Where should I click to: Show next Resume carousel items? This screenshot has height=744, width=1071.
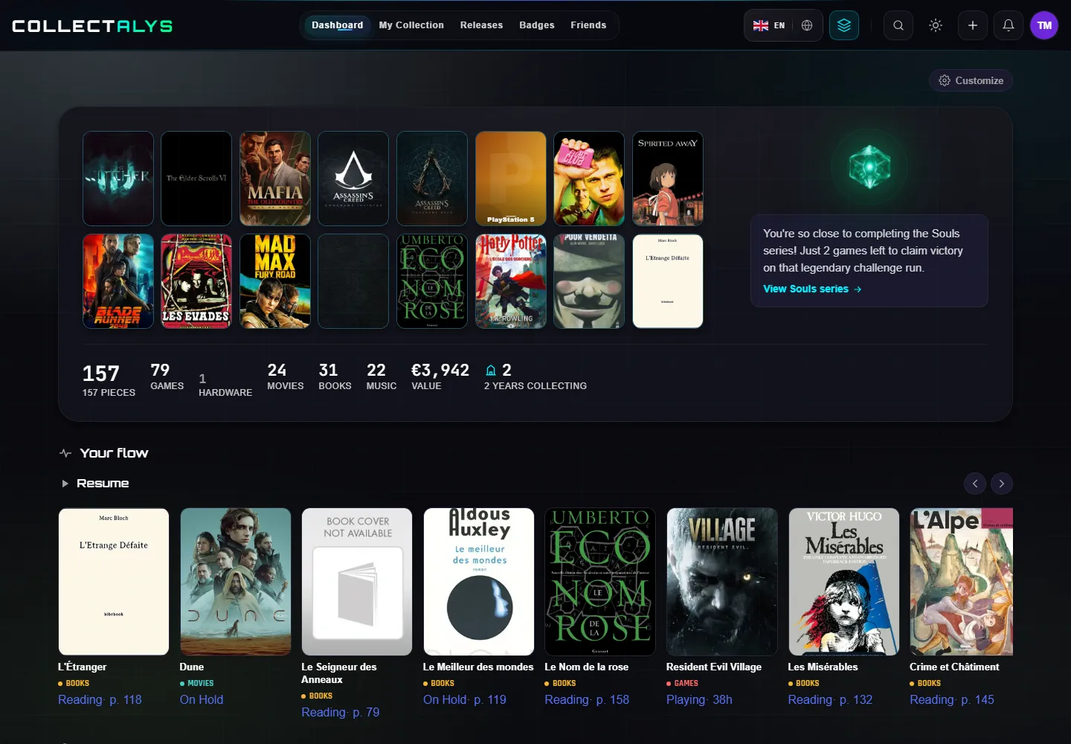point(1002,484)
